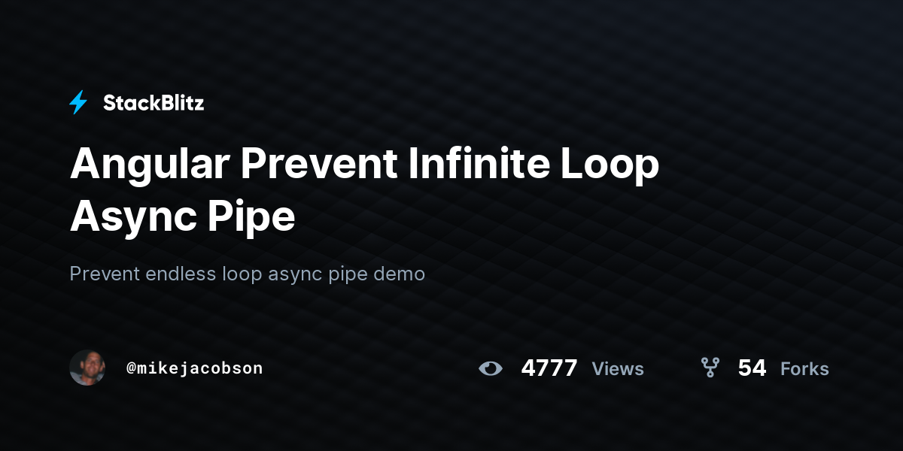Click the Forks label
This screenshot has height=451, width=903.
[x=804, y=369]
